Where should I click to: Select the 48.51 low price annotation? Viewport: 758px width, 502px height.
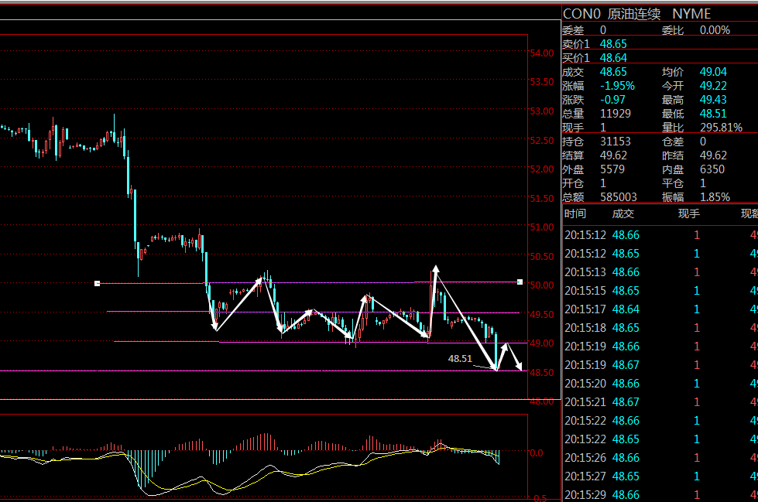pyautogui.click(x=460, y=359)
